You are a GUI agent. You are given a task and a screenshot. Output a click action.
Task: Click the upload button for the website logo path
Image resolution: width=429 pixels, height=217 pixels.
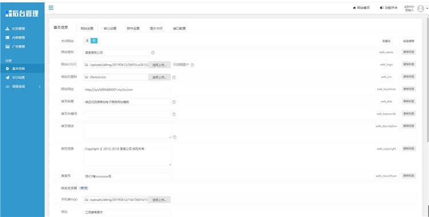pos(160,65)
